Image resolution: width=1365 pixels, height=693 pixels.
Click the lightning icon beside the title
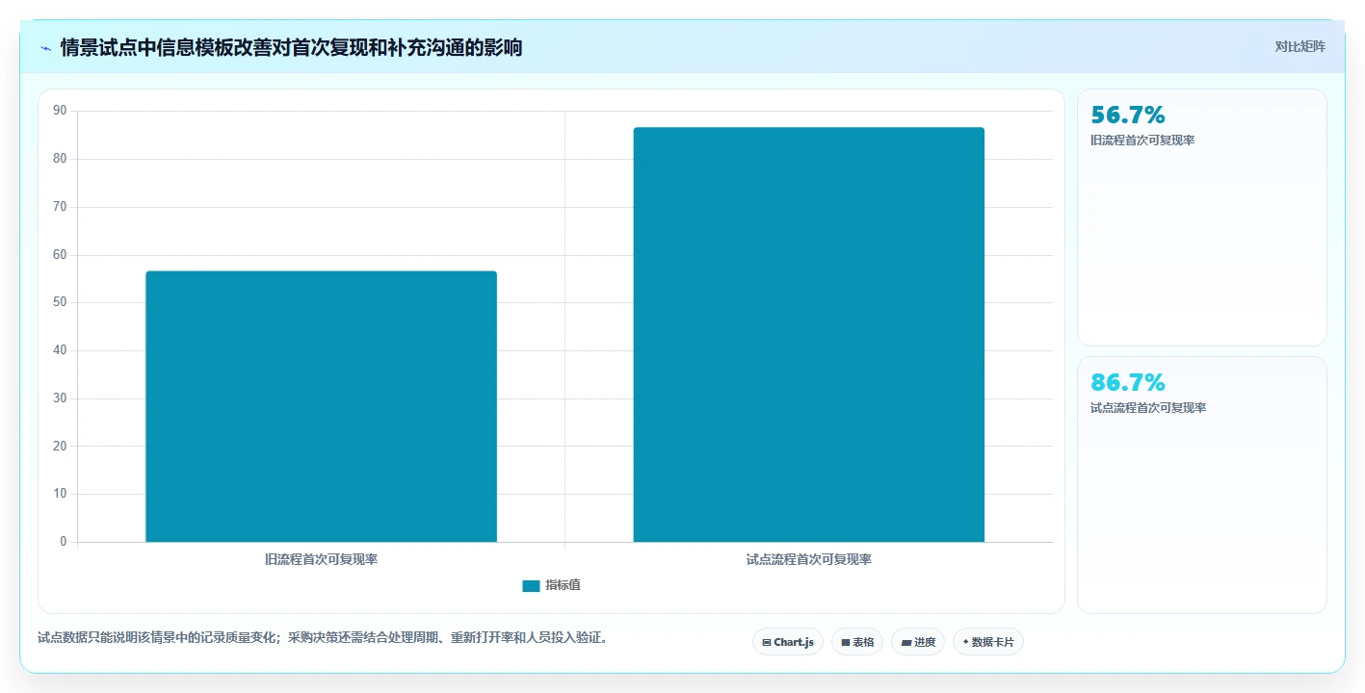coord(45,47)
